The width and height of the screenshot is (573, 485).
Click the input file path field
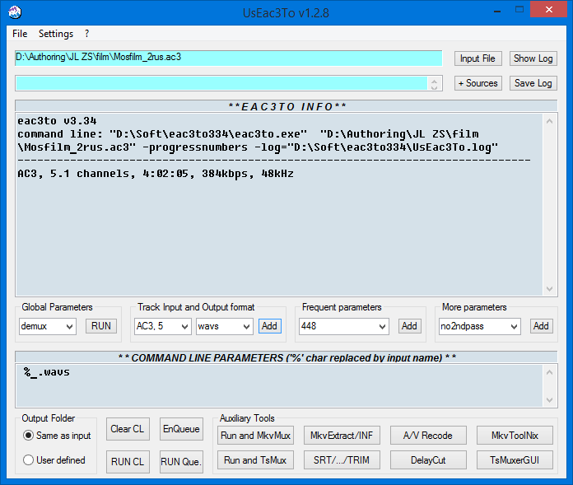(228, 58)
